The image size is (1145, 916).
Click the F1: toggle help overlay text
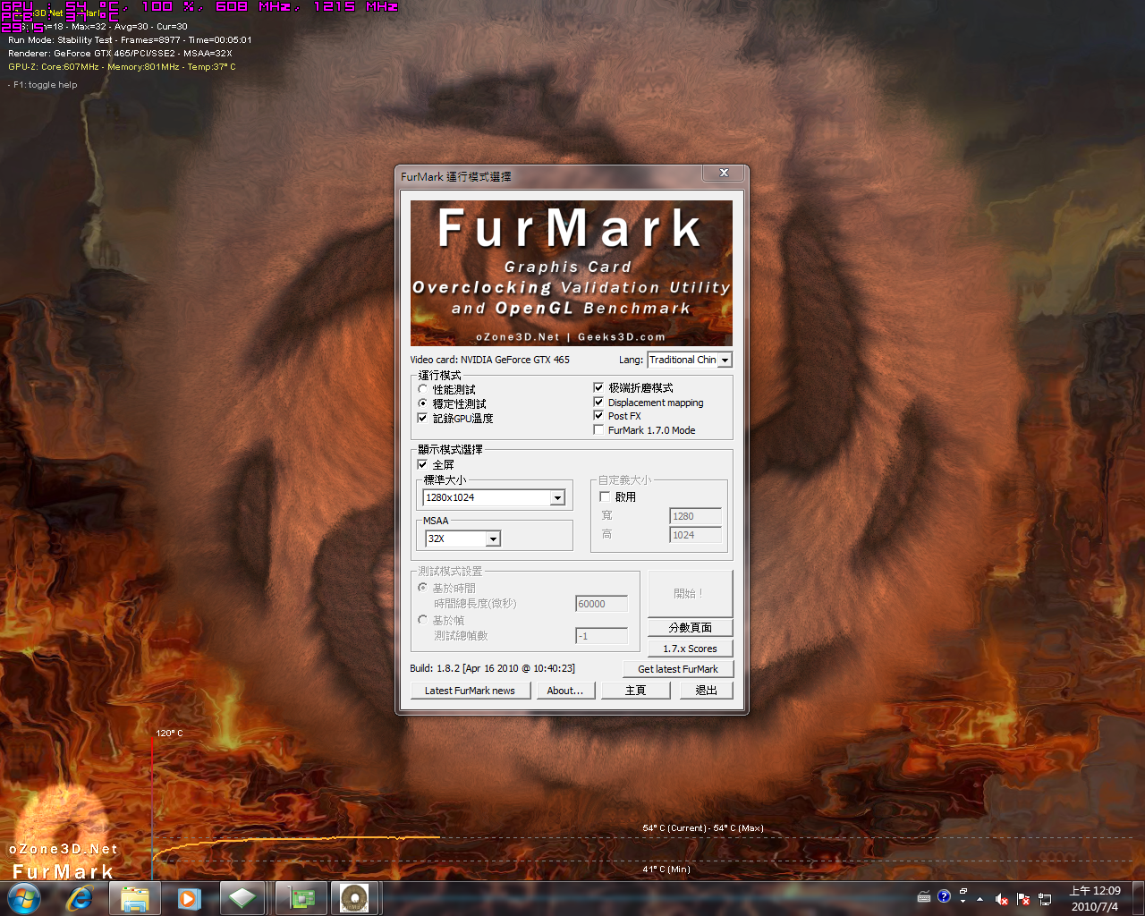point(43,85)
